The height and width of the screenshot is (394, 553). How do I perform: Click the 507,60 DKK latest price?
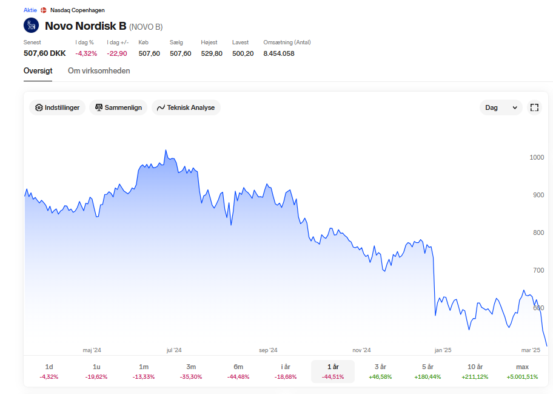[x=44, y=53]
